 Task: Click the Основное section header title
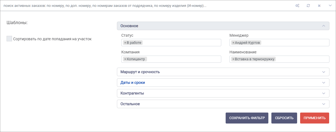(129, 26)
